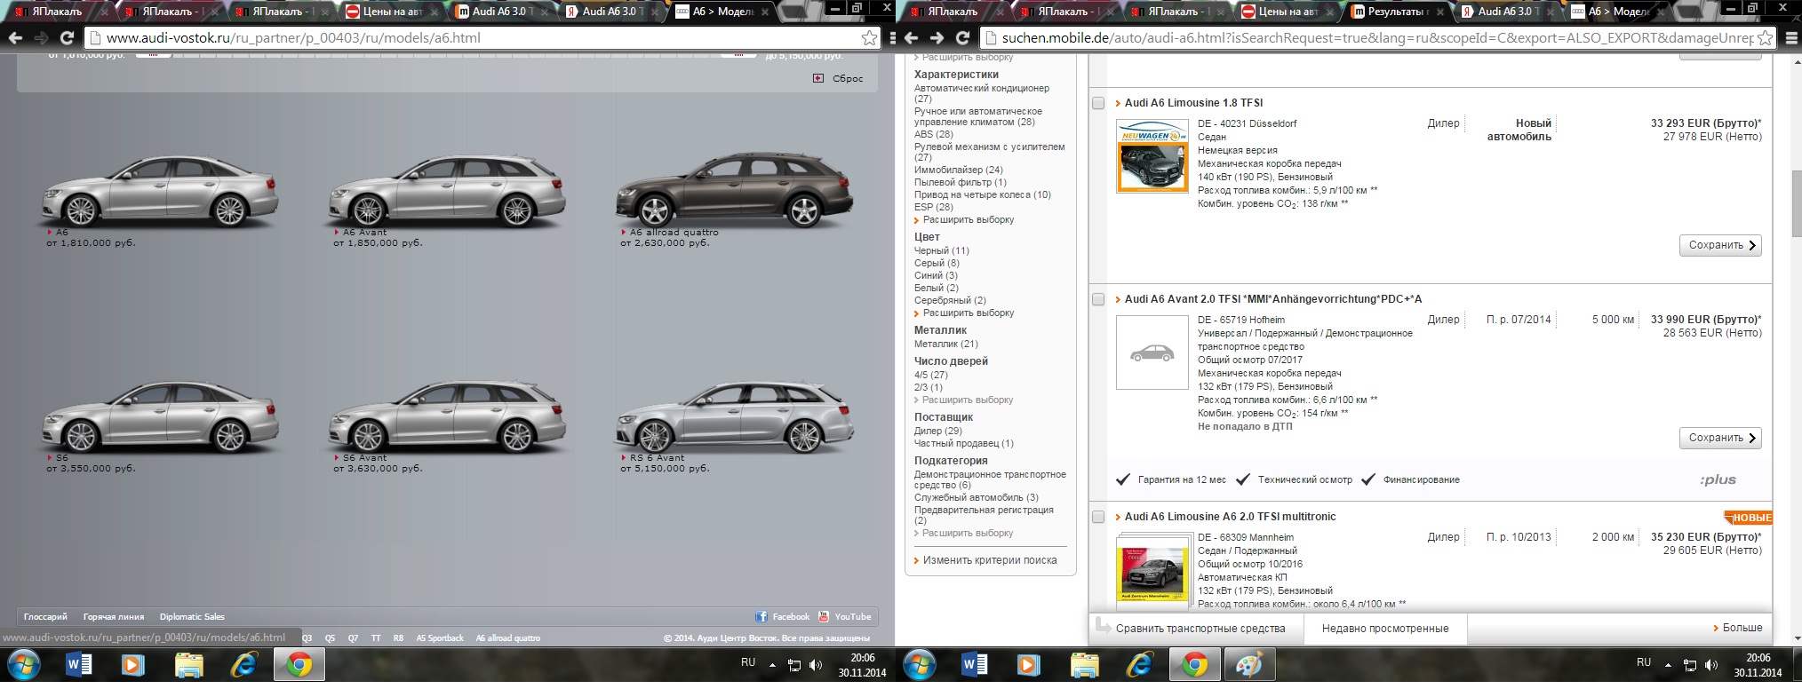Click the S6 model link
The width and height of the screenshot is (1802, 689).
click(x=62, y=458)
